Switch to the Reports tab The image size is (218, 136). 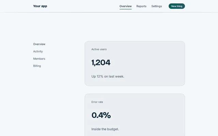tap(141, 6)
